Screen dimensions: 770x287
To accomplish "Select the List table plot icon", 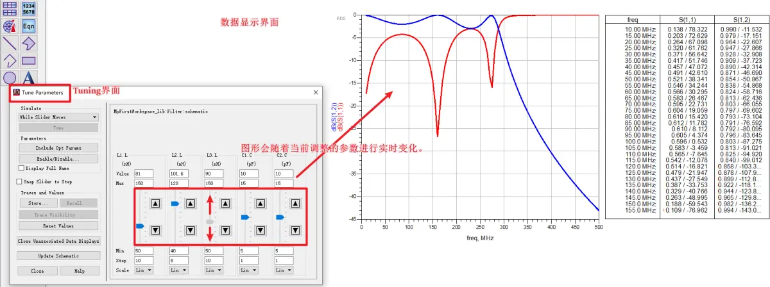I will click(10, 9).
